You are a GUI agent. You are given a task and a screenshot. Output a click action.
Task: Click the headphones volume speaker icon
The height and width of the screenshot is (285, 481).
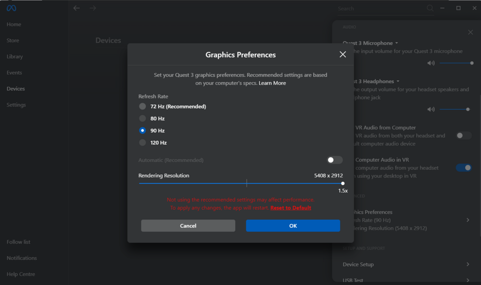pos(431,110)
